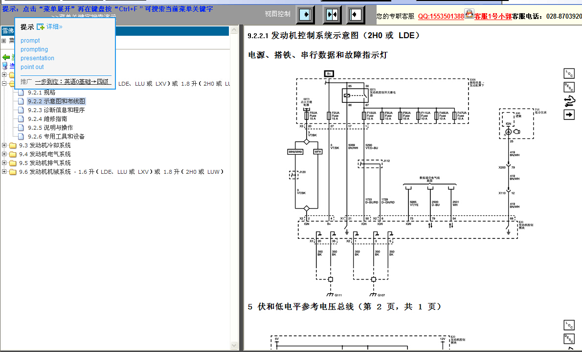582x352 pixels.
Task: Click the QQ:1553501388 contact link
Action: click(x=441, y=16)
